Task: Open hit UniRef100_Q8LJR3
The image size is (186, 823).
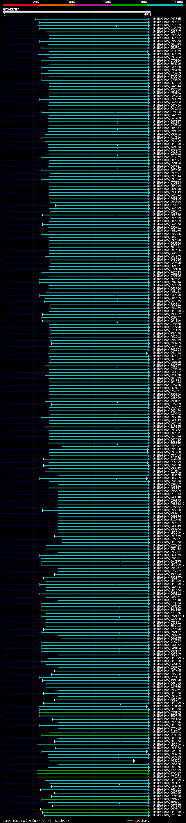Action: tap(167, 44)
